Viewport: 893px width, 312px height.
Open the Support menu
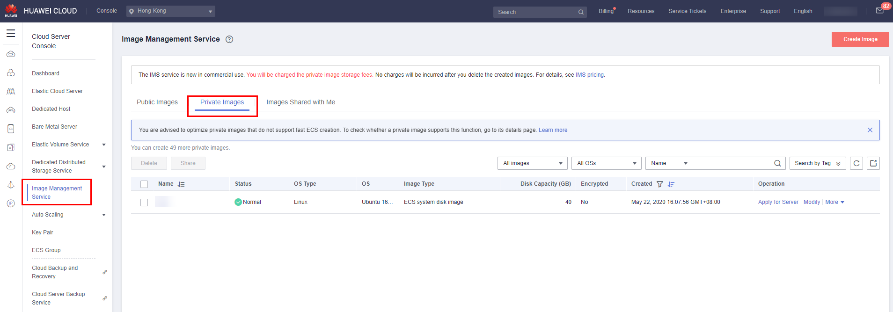tap(770, 11)
